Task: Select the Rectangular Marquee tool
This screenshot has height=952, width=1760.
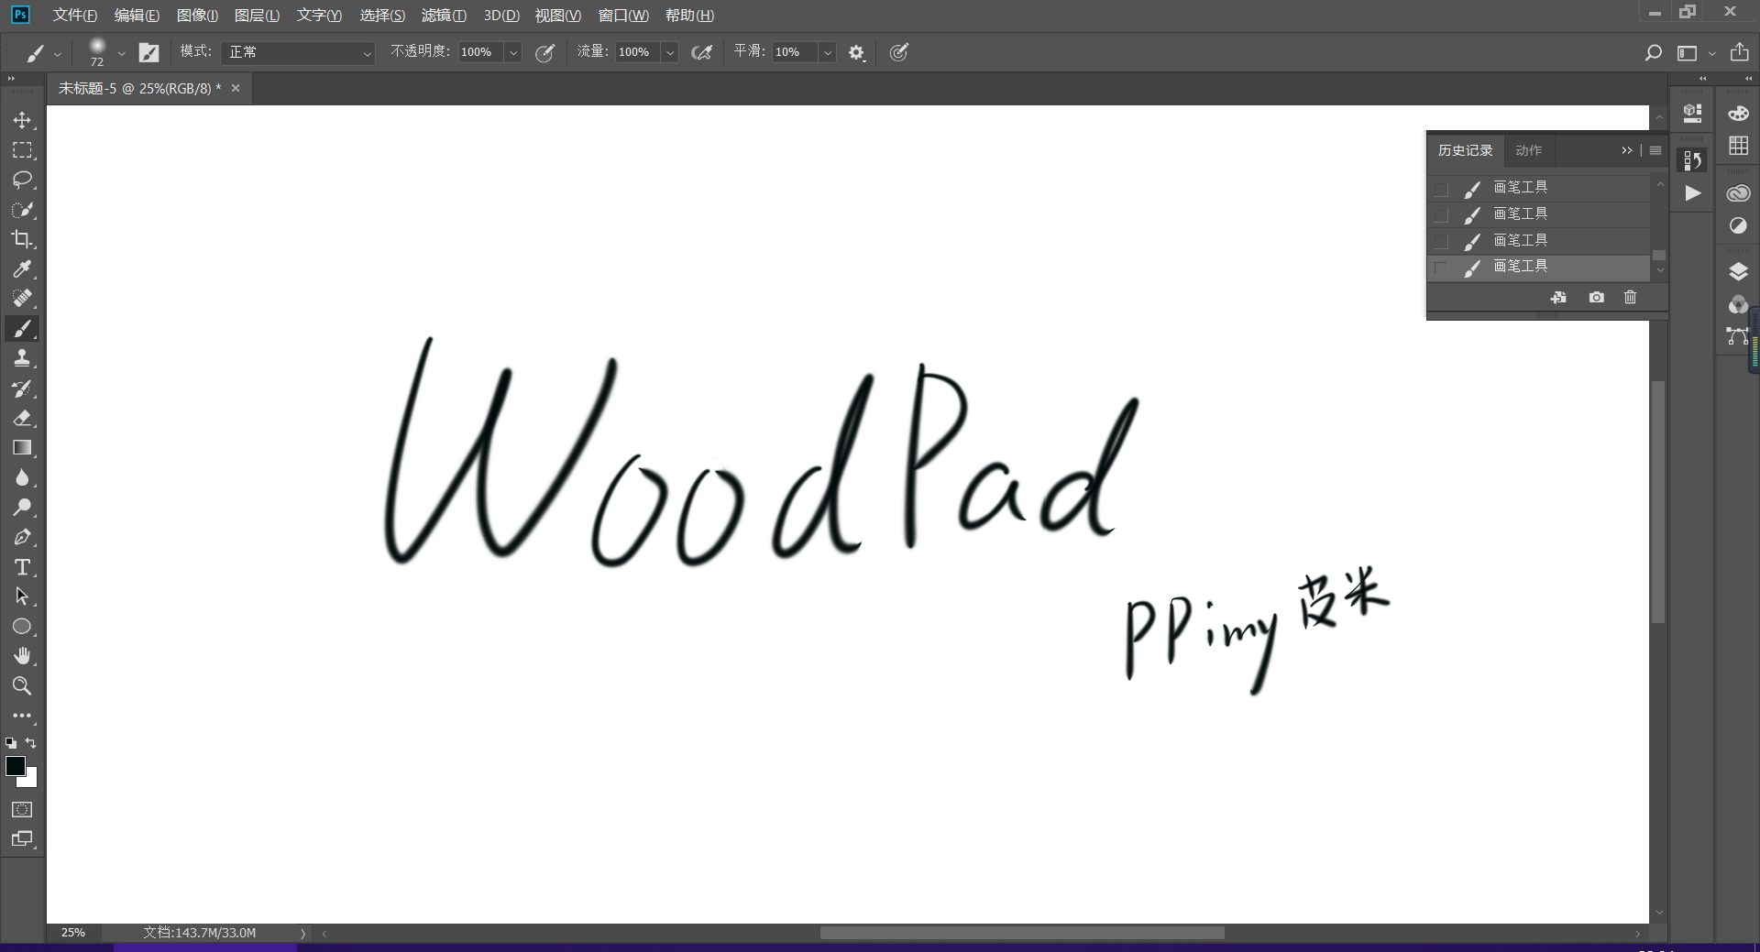Action: click(22, 150)
